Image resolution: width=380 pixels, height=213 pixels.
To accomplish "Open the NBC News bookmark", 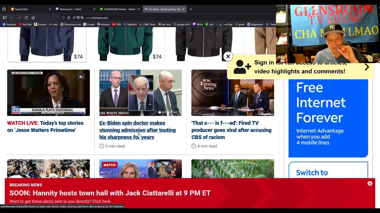I will (x=148, y=25).
